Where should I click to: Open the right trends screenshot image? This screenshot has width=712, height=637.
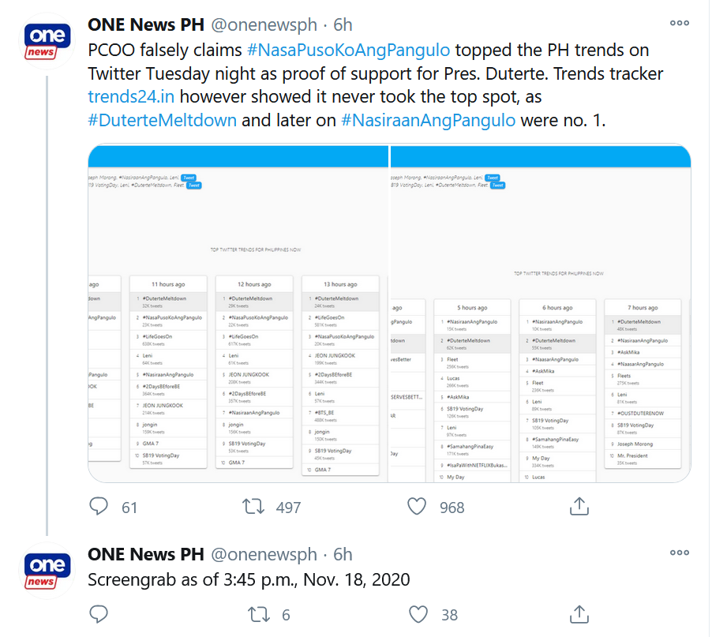point(541,313)
